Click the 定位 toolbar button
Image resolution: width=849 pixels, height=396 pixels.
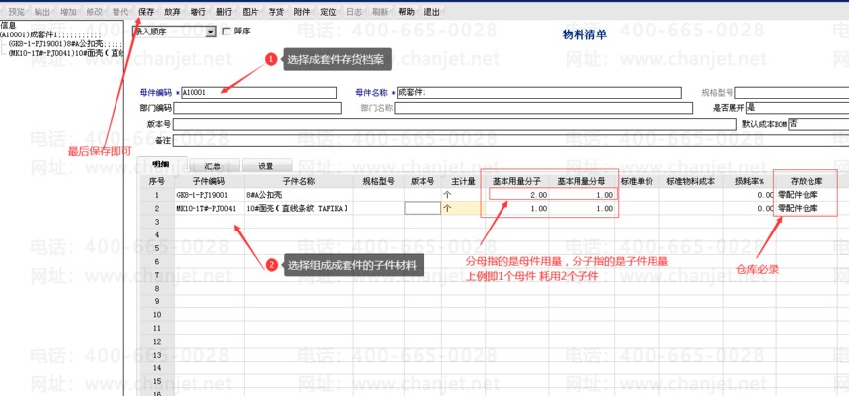(x=328, y=12)
